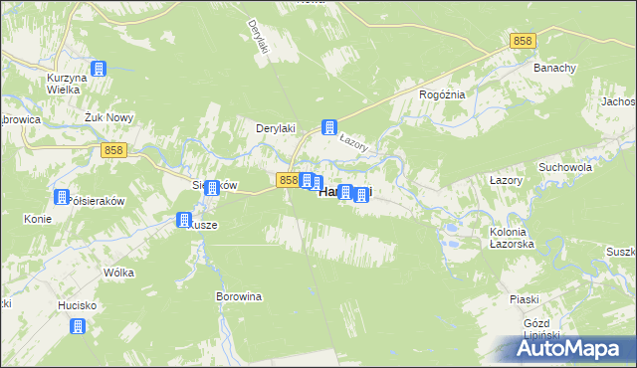Screen dimensions: 637x368
Task: Click the rotated Derylaki road label
Action: (x=258, y=37)
